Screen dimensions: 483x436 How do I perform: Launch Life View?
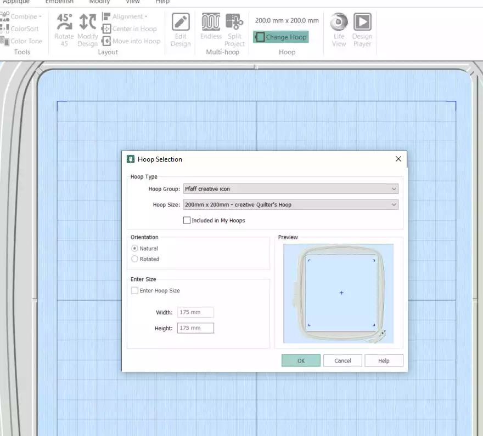[339, 30]
